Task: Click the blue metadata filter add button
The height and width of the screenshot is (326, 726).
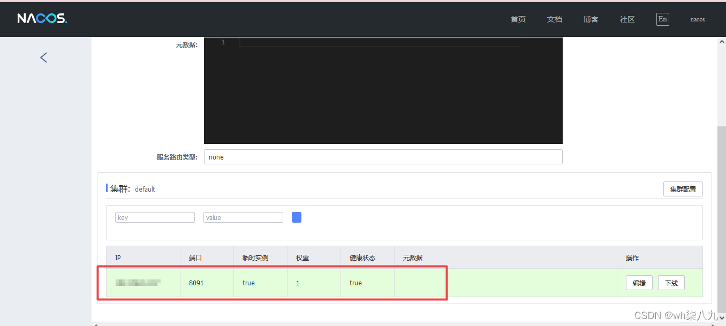Action: 297,217
